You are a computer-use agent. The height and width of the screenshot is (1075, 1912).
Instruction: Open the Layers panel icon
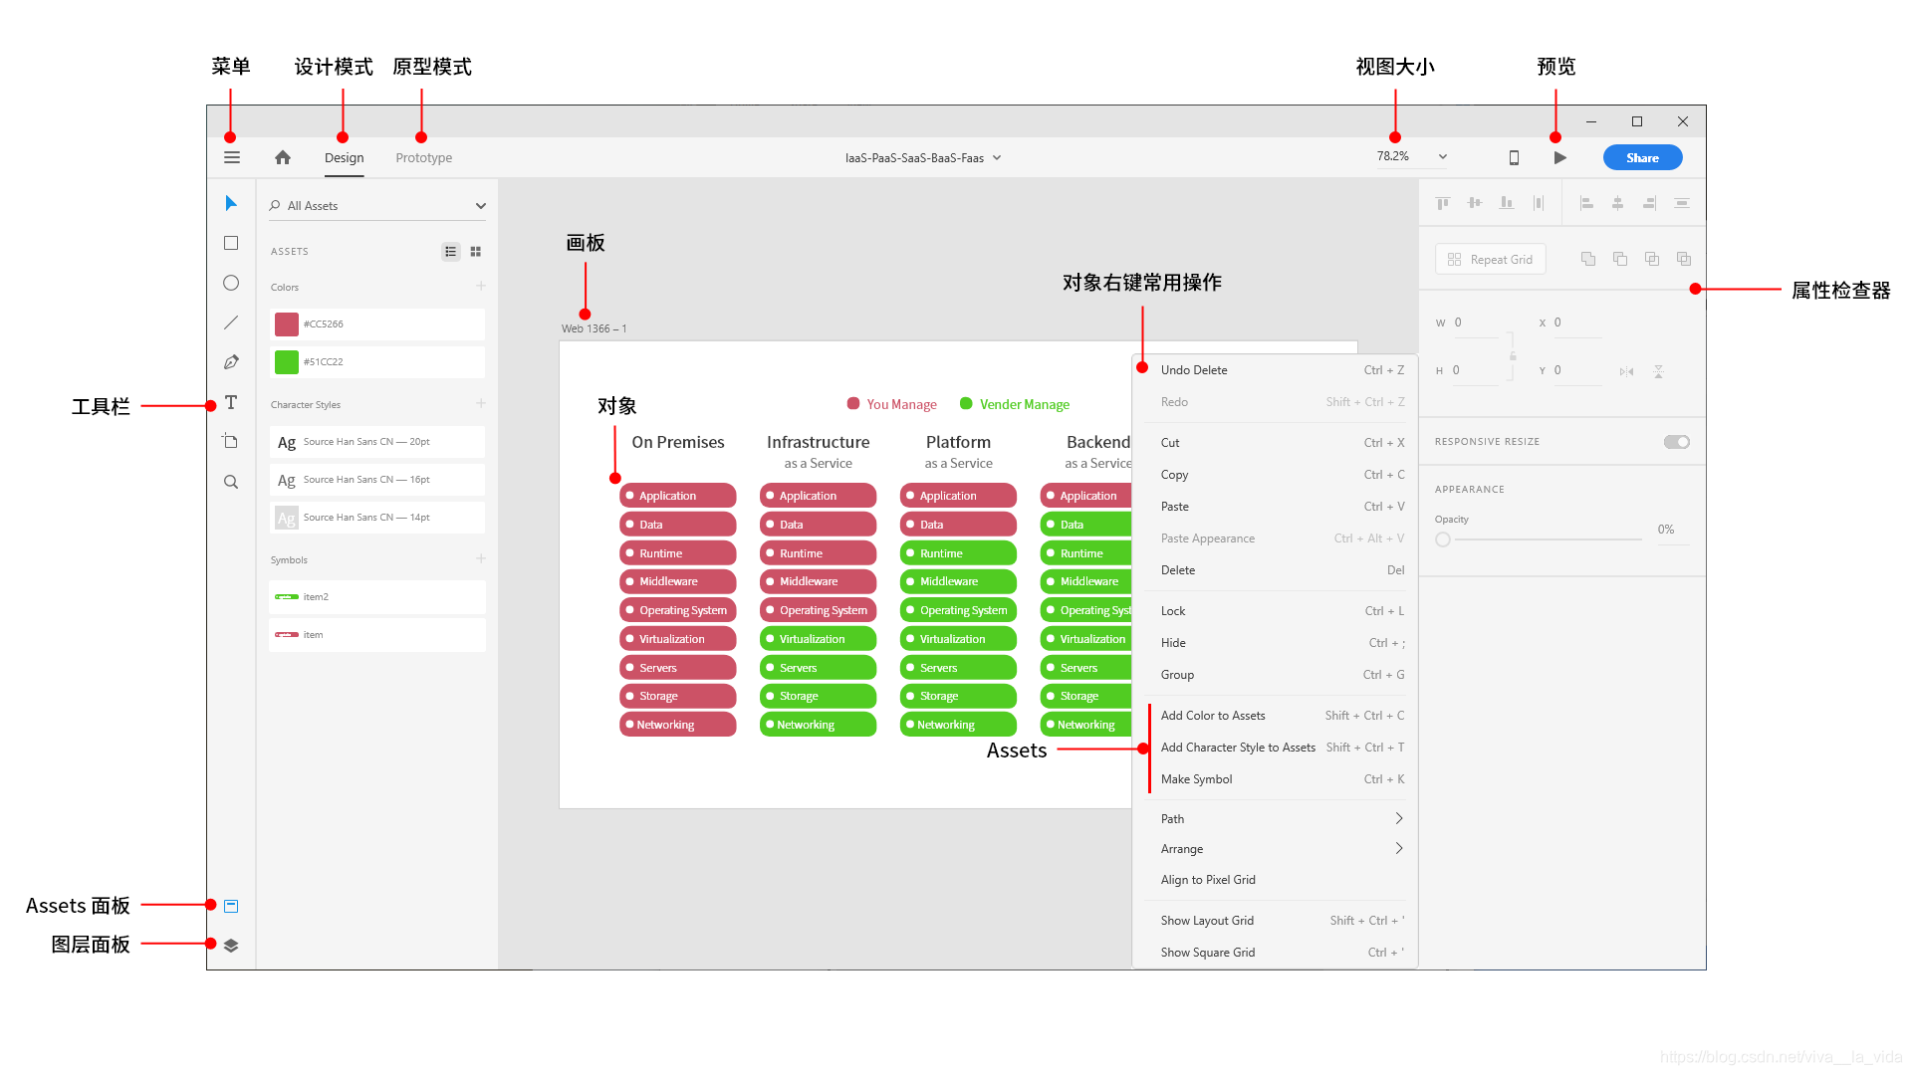tap(231, 946)
